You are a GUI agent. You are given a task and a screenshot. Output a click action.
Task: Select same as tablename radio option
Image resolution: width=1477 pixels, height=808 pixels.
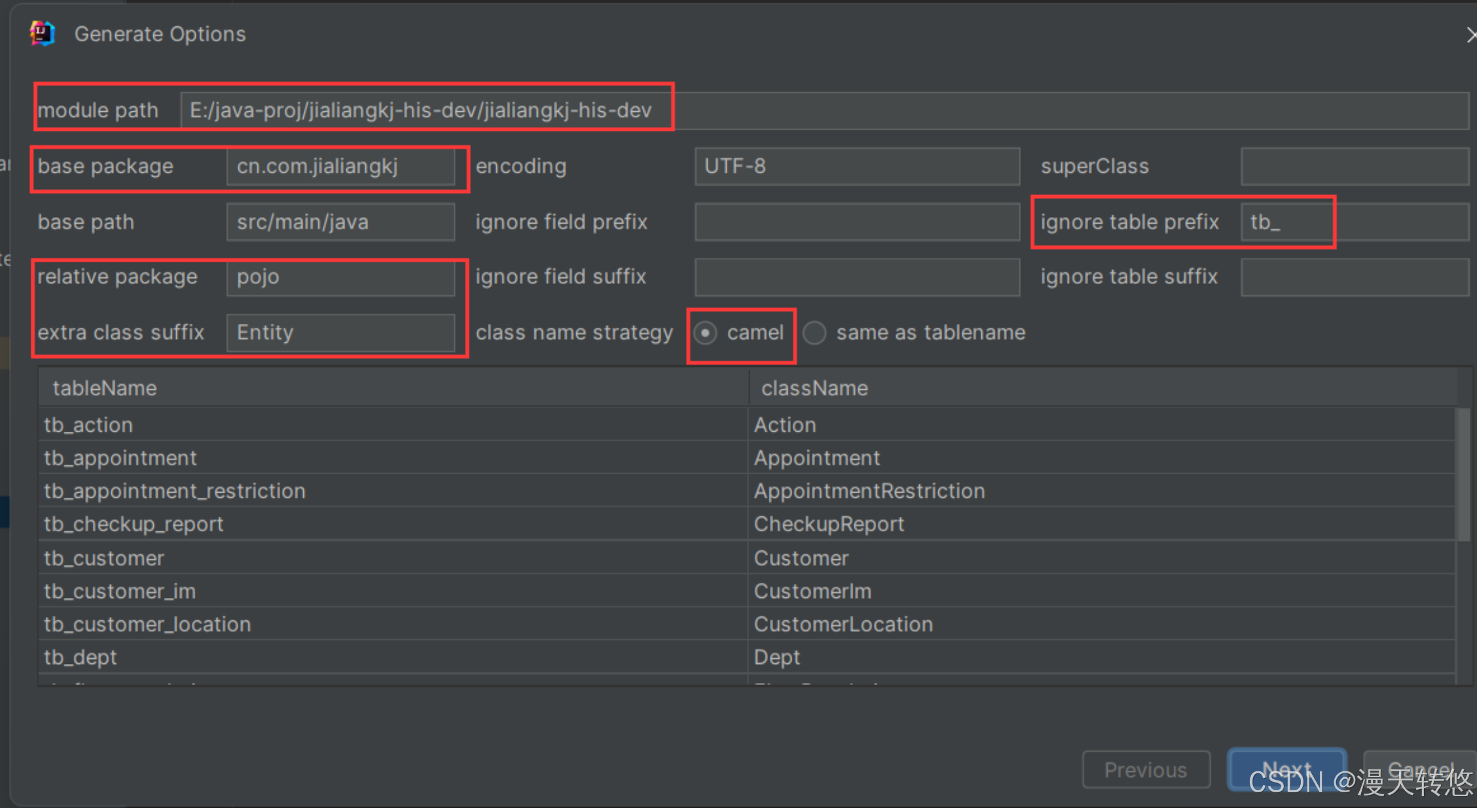(814, 333)
